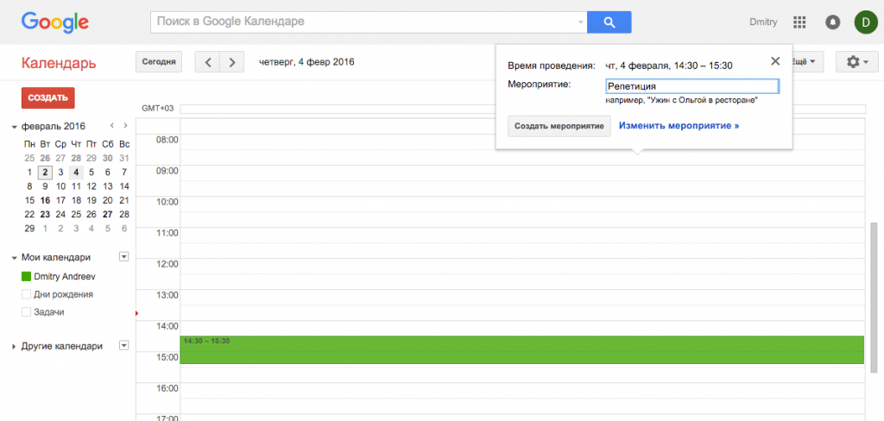Screen dimensions: 884x421
Task: Expand the Другие календари section
Action: [x=15, y=347]
